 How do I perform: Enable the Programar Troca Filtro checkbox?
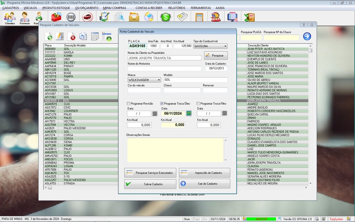pos(198,103)
